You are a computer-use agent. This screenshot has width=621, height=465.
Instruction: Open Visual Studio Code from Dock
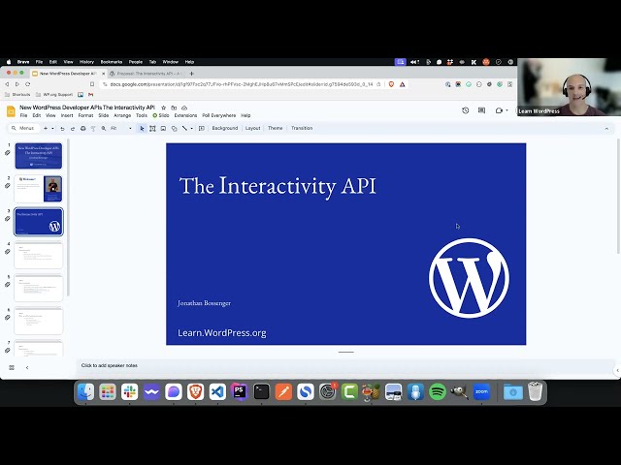217,392
